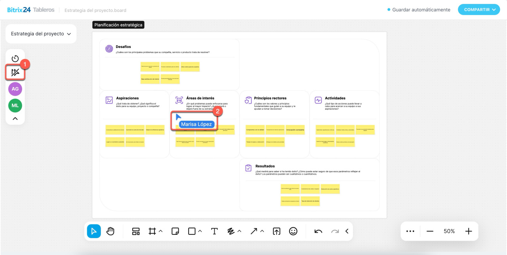Open the Bitrix24 Tableros home link
The image size is (507, 255).
31,10
